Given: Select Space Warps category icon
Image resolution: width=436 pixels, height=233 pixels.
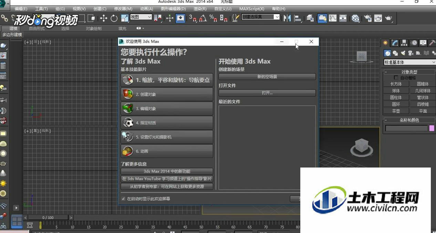Looking at the screenshot, I should click(426, 53).
